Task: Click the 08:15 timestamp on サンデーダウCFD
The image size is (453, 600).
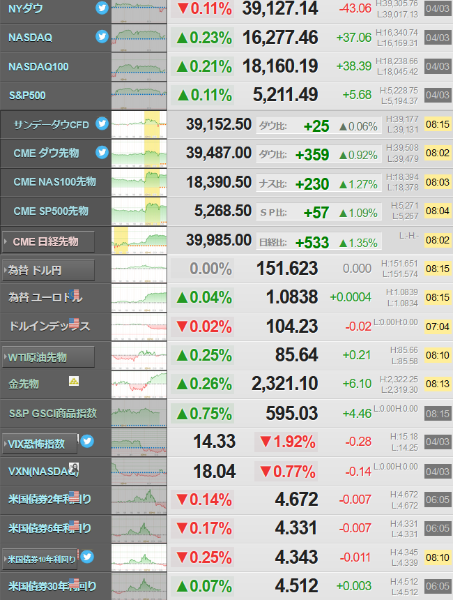Action: coord(438,124)
